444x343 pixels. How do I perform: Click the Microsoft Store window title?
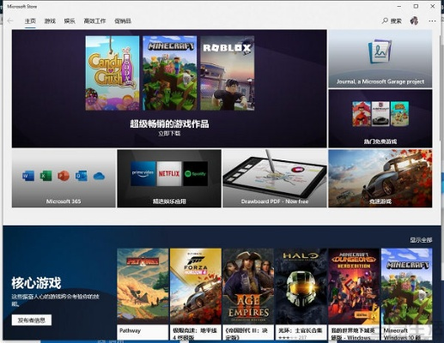(22, 6)
